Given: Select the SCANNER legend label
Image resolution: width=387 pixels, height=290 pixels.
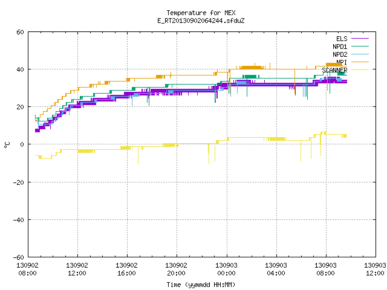Looking at the screenshot, I should coord(334,70).
